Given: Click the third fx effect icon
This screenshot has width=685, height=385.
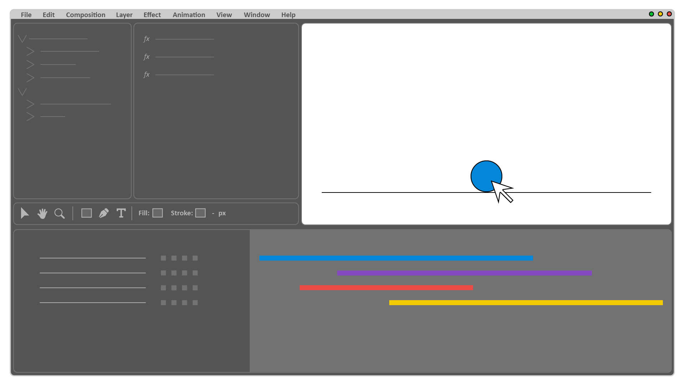Looking at the screenshot, I should pos(146,75).
